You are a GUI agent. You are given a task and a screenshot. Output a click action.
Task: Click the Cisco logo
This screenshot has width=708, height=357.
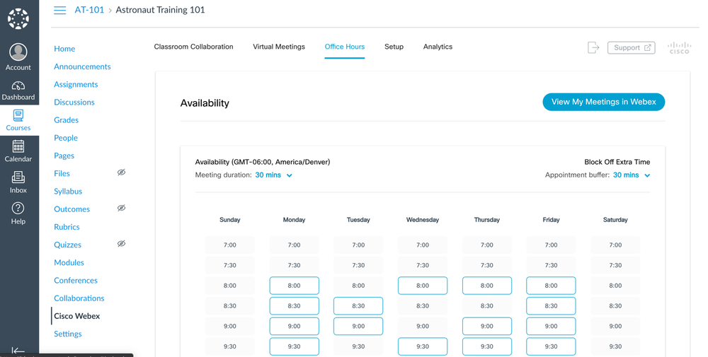tap(679, 48)
